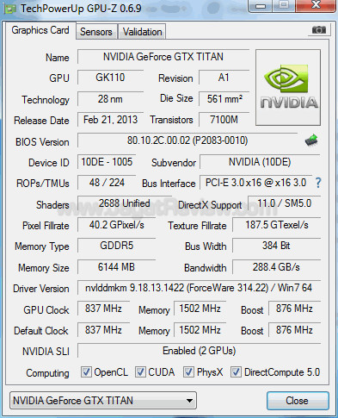The width and height of the screenshot is (338, 418).
Task: Click the Default Clock row Boost 876 MHz field
Action: point(294,330)
